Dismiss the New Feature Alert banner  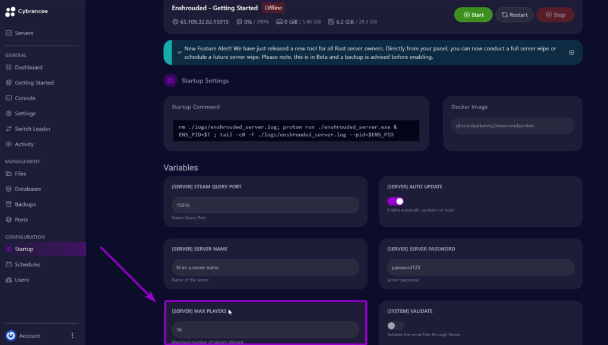point(572,52)
